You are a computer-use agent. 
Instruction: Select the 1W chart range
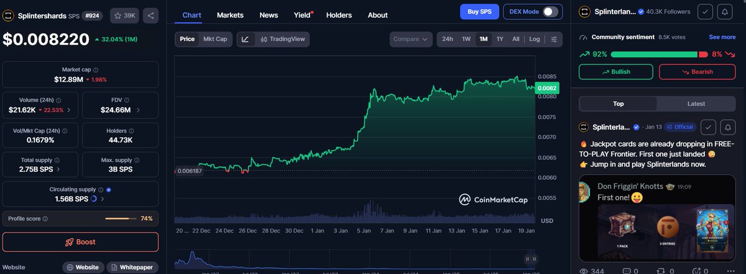tap(466, 39)
